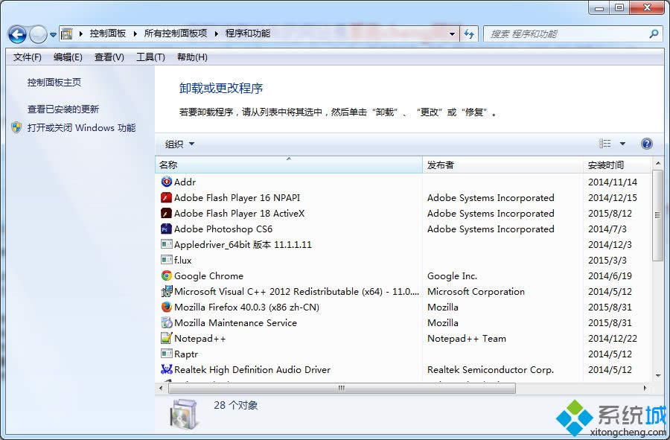
Task: Sort list by 发布者 column header
Action: tap(440, 165)
